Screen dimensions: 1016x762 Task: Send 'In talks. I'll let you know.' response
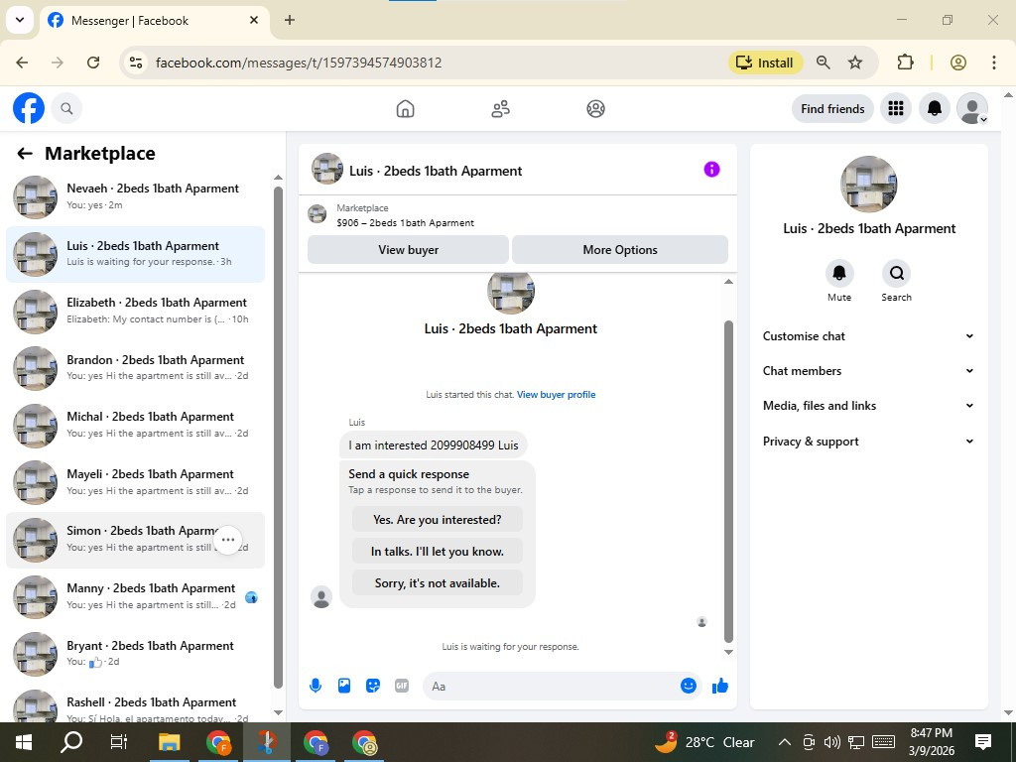[x=438, y=552]
